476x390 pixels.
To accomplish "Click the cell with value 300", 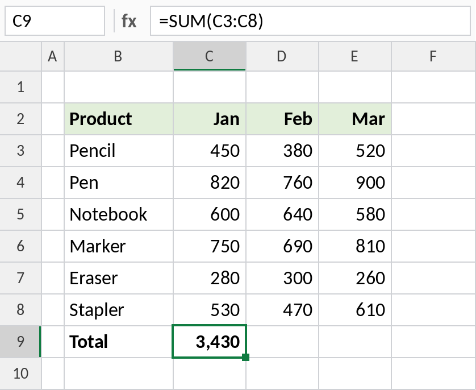I will 282,278.
